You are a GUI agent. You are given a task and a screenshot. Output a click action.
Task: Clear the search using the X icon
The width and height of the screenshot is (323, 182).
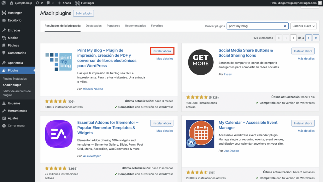coord(285,26)
